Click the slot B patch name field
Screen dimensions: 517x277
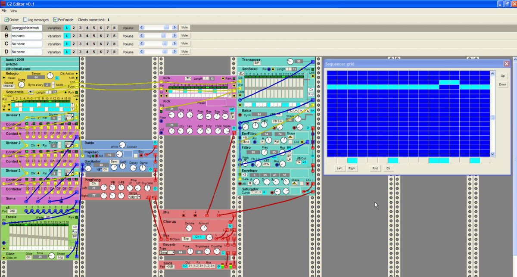26,36
